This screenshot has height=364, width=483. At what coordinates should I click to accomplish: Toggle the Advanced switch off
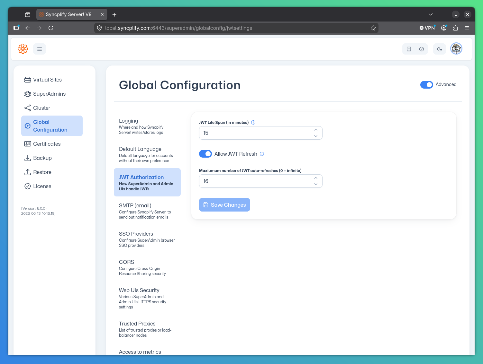tap(427, 84)
